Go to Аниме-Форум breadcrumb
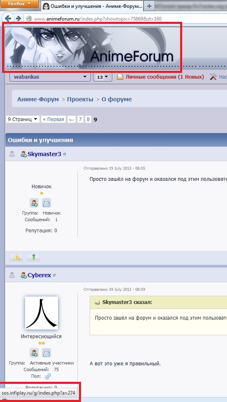 [x=38, y=99]
